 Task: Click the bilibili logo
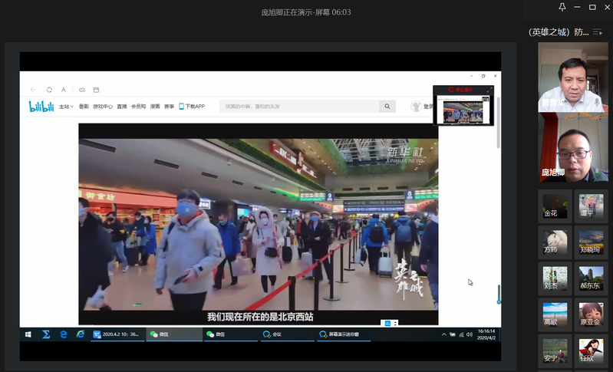41,106
